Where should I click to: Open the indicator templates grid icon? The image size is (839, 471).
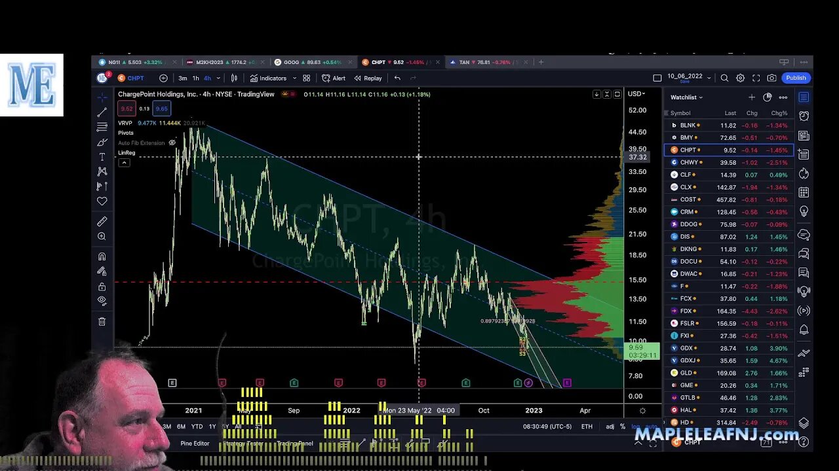pos(306,78)
